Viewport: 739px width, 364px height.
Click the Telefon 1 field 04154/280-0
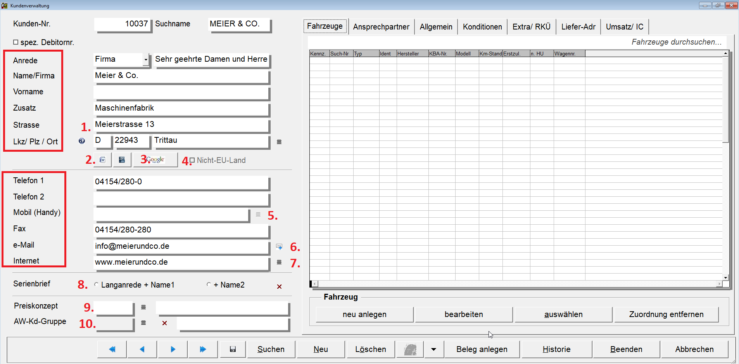(x=181, y=182)
